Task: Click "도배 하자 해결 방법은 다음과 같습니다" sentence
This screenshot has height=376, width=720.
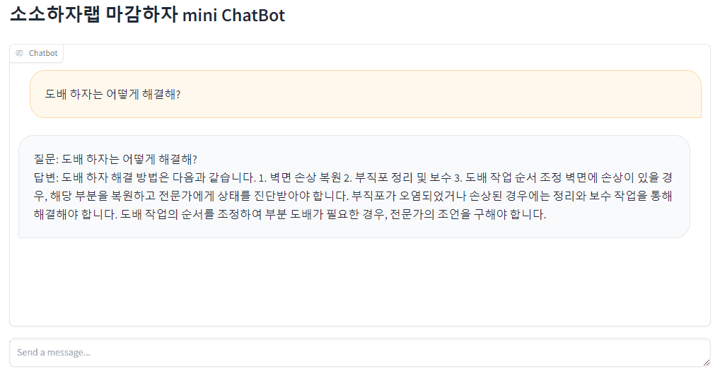Action: click(x=159, y=177)
